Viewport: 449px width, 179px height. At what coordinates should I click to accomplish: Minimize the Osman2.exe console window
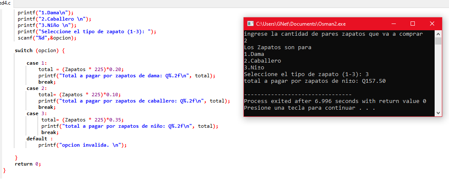[x=393, y=24]
